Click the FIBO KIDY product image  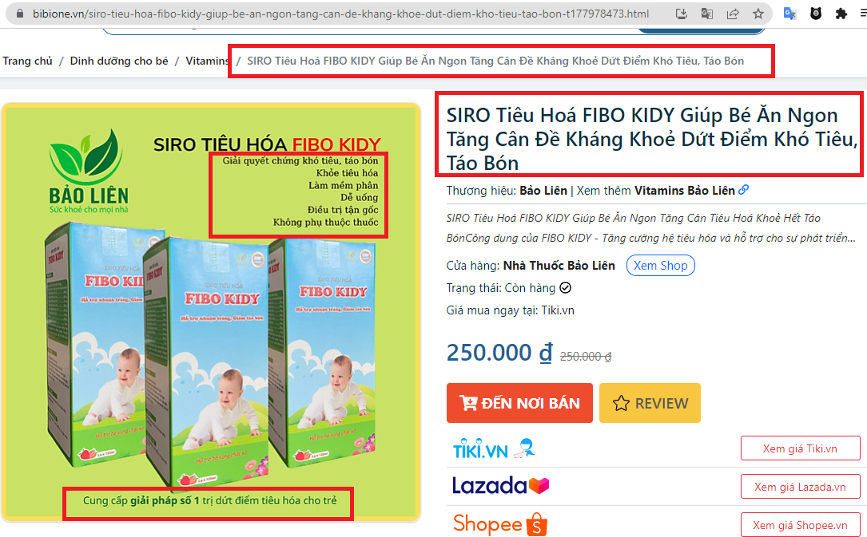coord(211,312)
